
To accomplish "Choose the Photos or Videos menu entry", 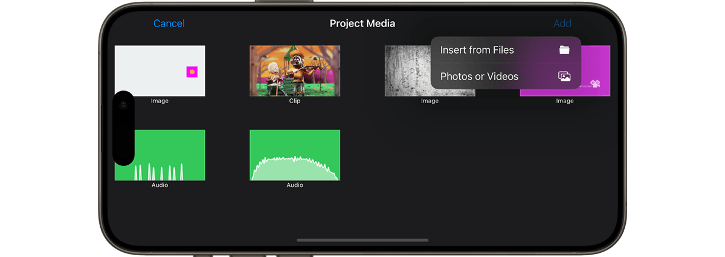I will pos(506,77).
